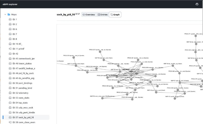The width and height of the screenshot is (203, 124).
Task: Collapse the Maps tree chevron
Action: [5, 14]
